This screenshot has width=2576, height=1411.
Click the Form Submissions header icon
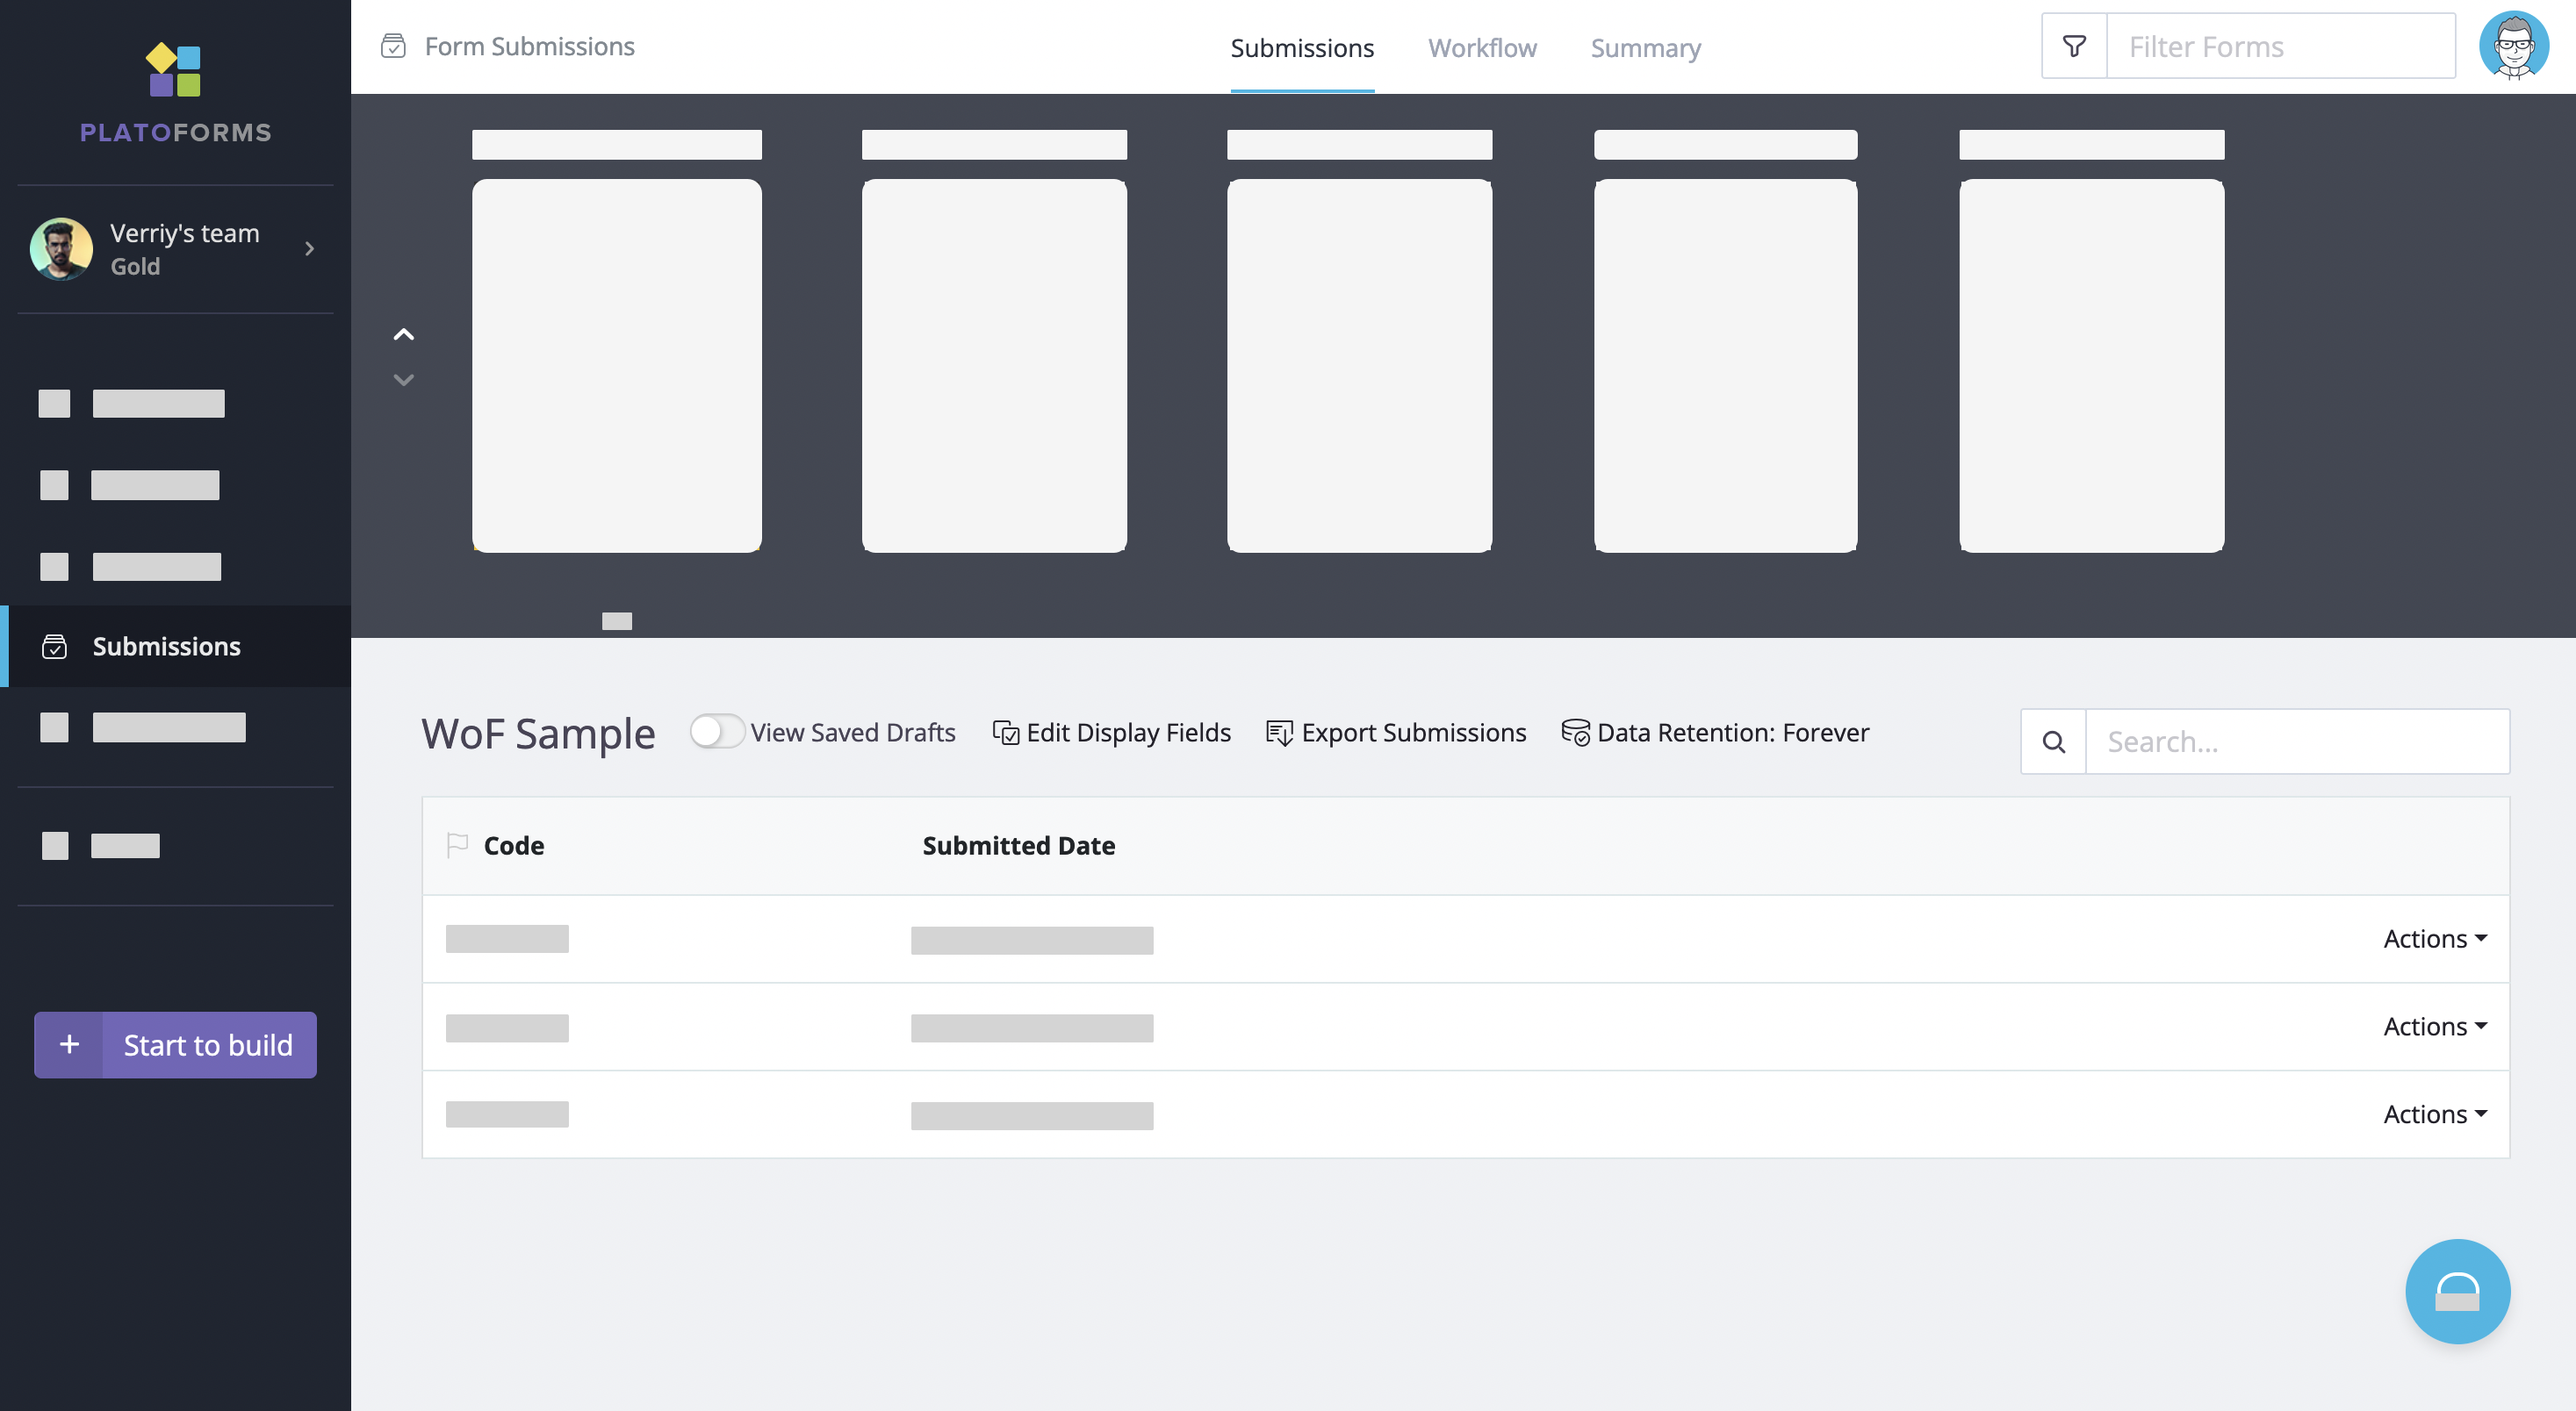[393, 46]
